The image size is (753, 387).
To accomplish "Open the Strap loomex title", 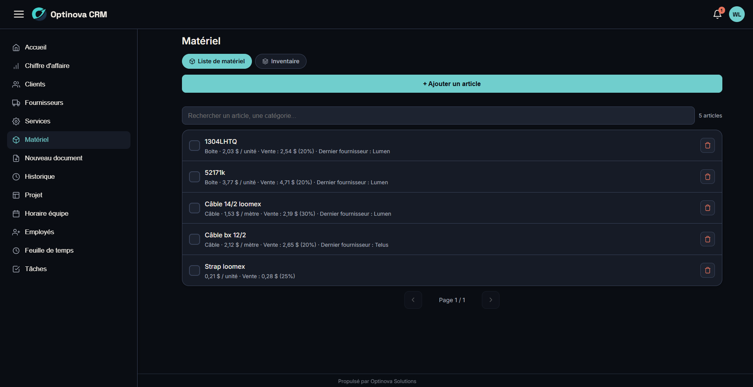I will tap(225, 266).
